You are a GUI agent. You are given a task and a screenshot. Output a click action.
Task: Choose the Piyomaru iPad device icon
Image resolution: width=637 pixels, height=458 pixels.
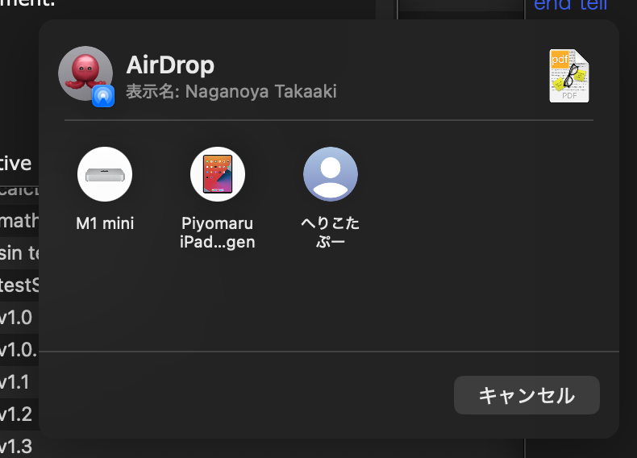(x=218, y=174)
